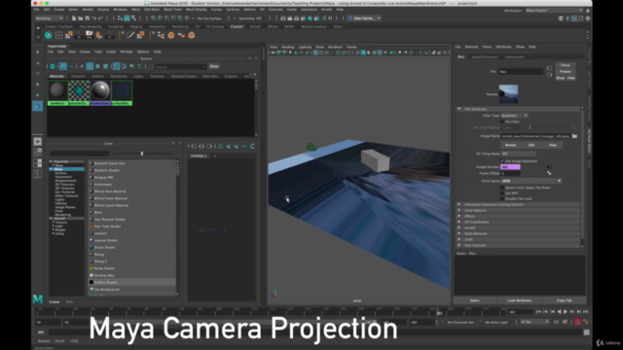Click the current frame marker on timeline
Image resolution: width=623 pixels, height=350 pixels.
(439, 312)
